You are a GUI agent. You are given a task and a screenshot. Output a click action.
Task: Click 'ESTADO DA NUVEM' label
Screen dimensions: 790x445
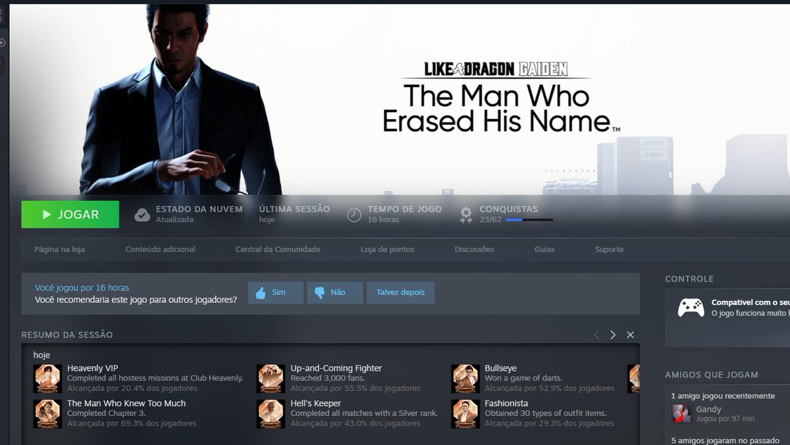(199, 209)
